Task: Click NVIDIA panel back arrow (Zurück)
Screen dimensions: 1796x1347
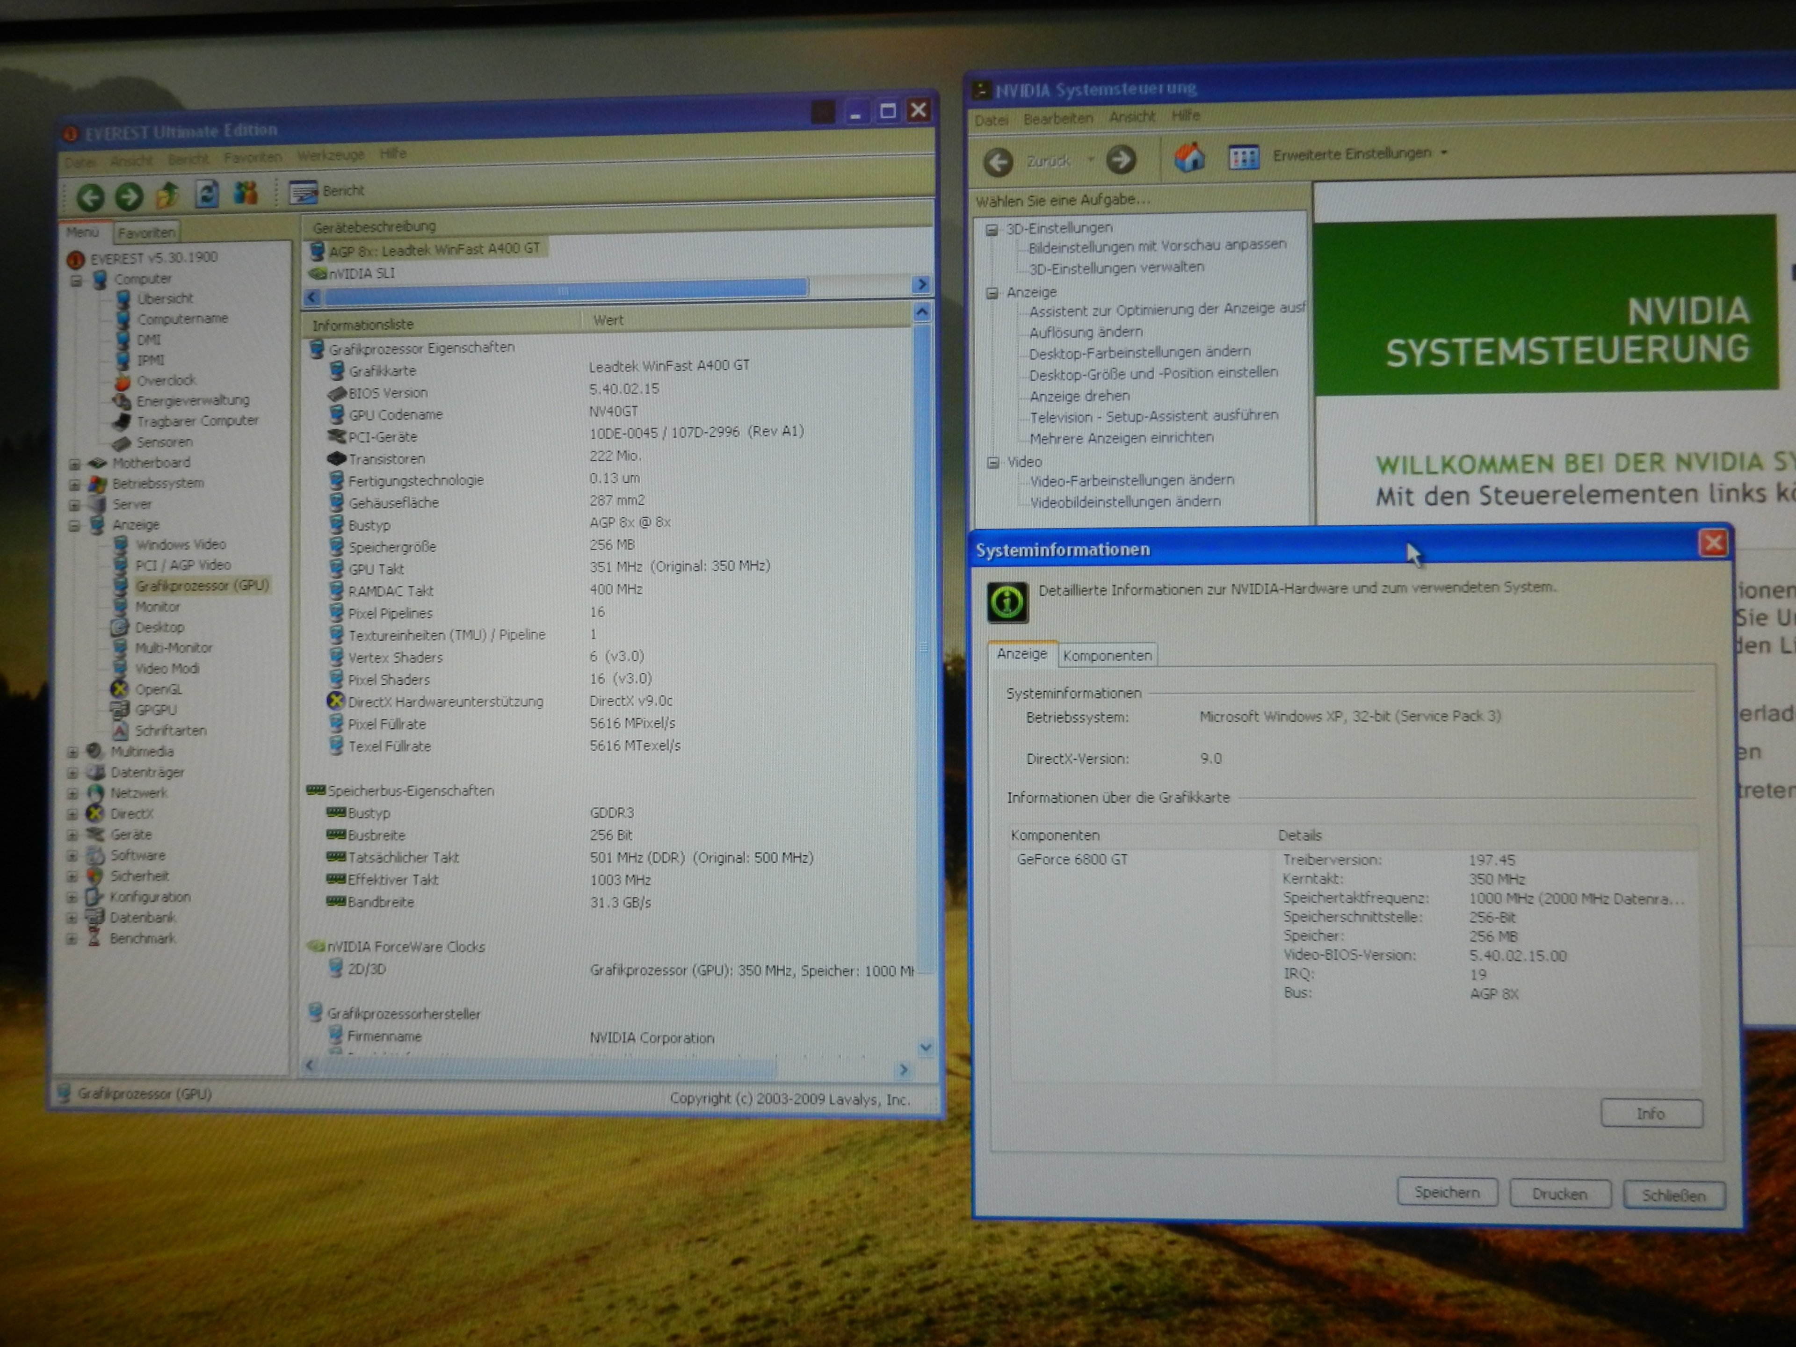Action: [998, 162]
